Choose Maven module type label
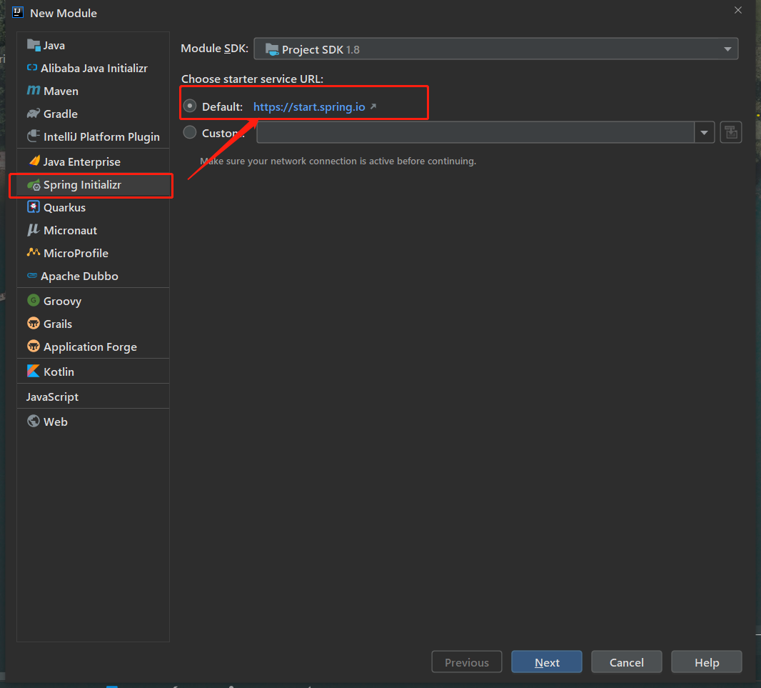761x688 pixels. pyautogui.click(x=61, y=91)
